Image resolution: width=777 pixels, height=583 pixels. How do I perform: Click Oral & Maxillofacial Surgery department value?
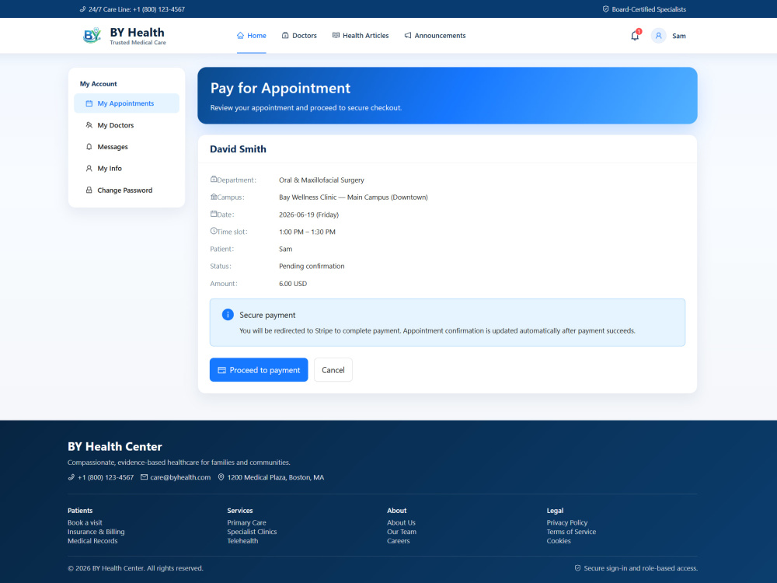click(x=322, y=180)
